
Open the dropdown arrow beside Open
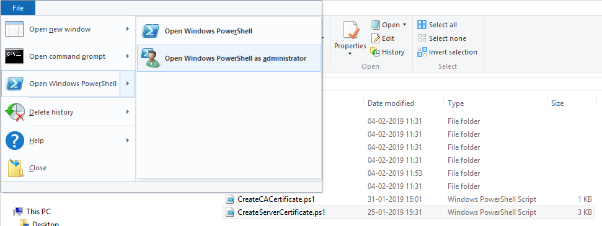click(x=404, y=25)
